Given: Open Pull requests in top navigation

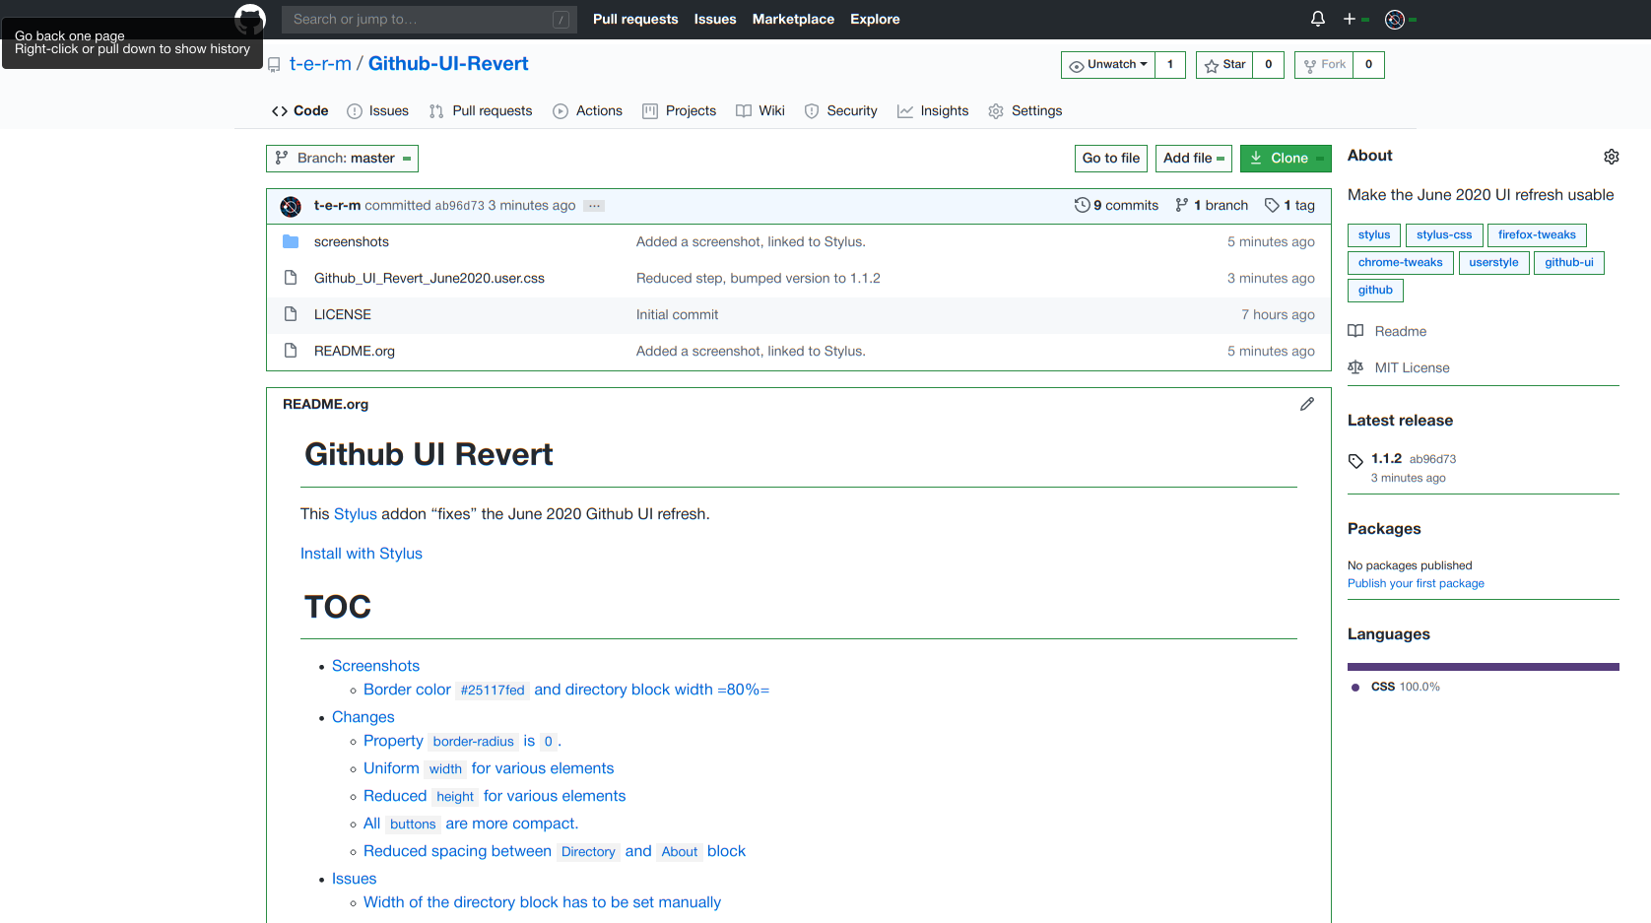Looking at the screenshot, I should click(x=635, y=19).
